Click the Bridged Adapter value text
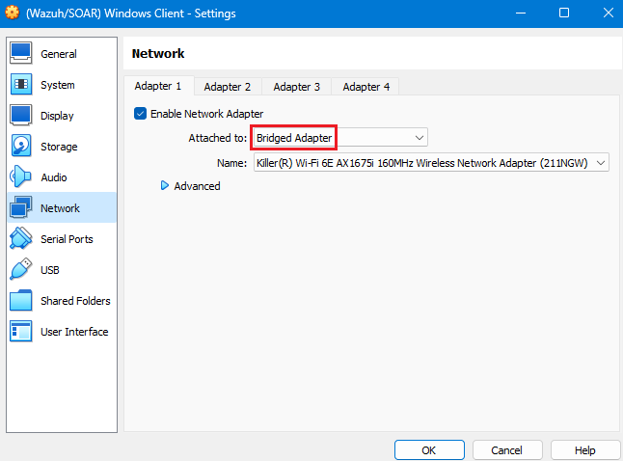This screenshot has height=461, width=623. pyautogui.click(x=294, y=138)
